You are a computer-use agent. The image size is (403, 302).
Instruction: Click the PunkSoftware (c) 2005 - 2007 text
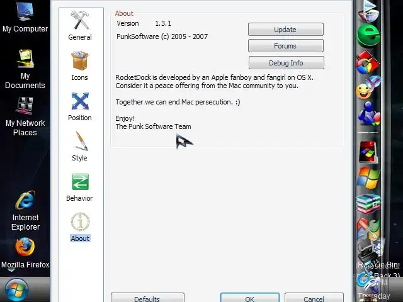(162, 36)
